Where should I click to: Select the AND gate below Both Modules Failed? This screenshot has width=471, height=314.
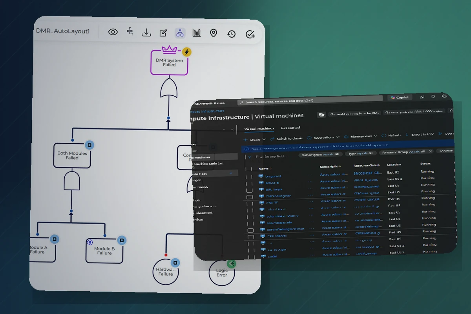pos(72,180)
